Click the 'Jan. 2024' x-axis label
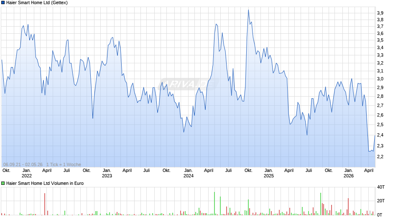Viewport: 393px width, 219px height. (x=189, y=173)
